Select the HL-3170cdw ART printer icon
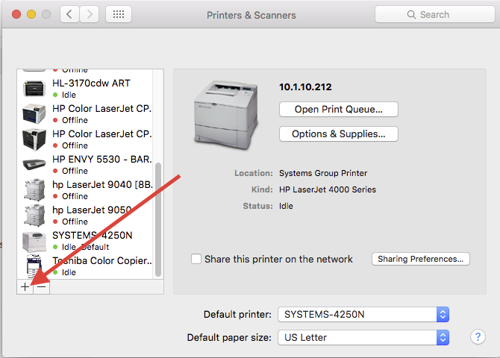Screen dimensions: 500x358 pyautogui.click(x=34, y=89)
